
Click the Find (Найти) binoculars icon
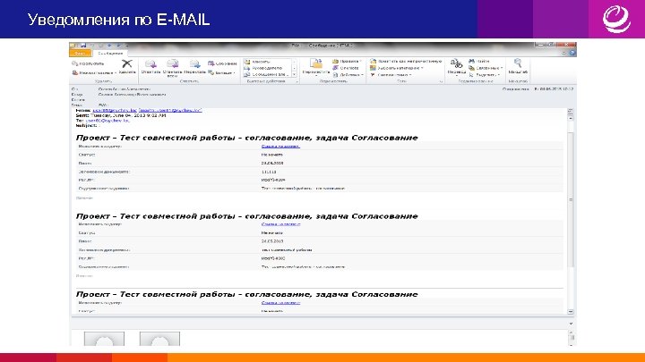coord(472,61)
